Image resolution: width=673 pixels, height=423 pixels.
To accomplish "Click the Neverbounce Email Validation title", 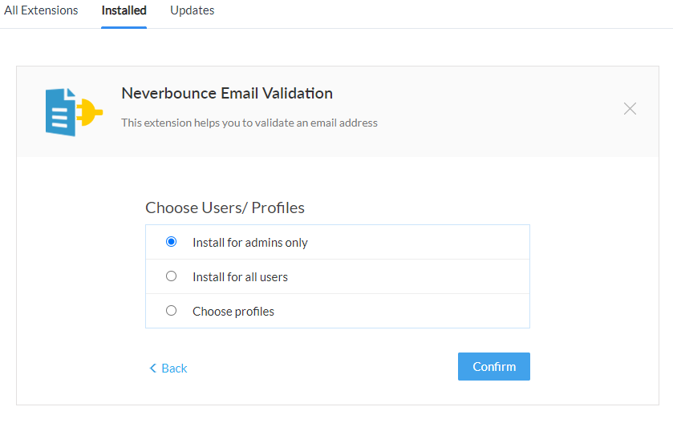I will 227,94.
